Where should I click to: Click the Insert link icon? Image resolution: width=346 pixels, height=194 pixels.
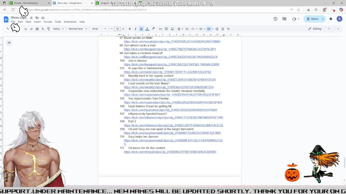click(x=161, y=29)
